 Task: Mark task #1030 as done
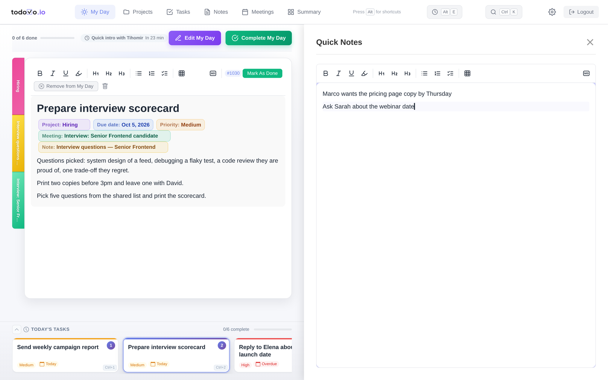[x=262, y=73]
